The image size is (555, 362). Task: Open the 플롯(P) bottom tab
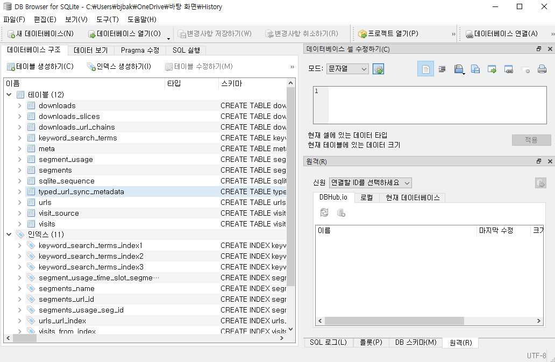pyautogui.click(x=371, y=342)
